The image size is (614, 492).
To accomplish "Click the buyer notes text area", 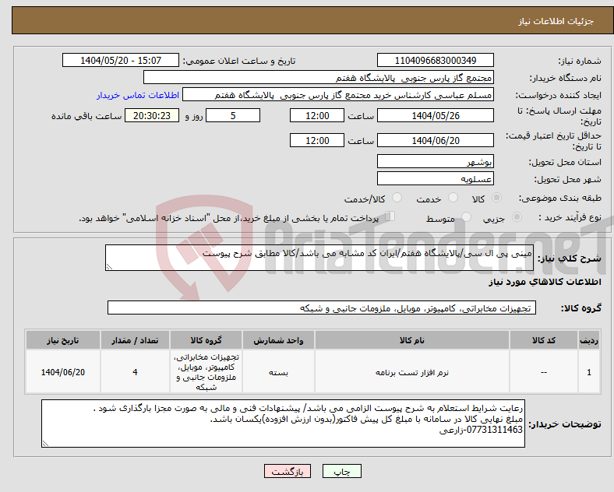I will (x=283, y=423).
